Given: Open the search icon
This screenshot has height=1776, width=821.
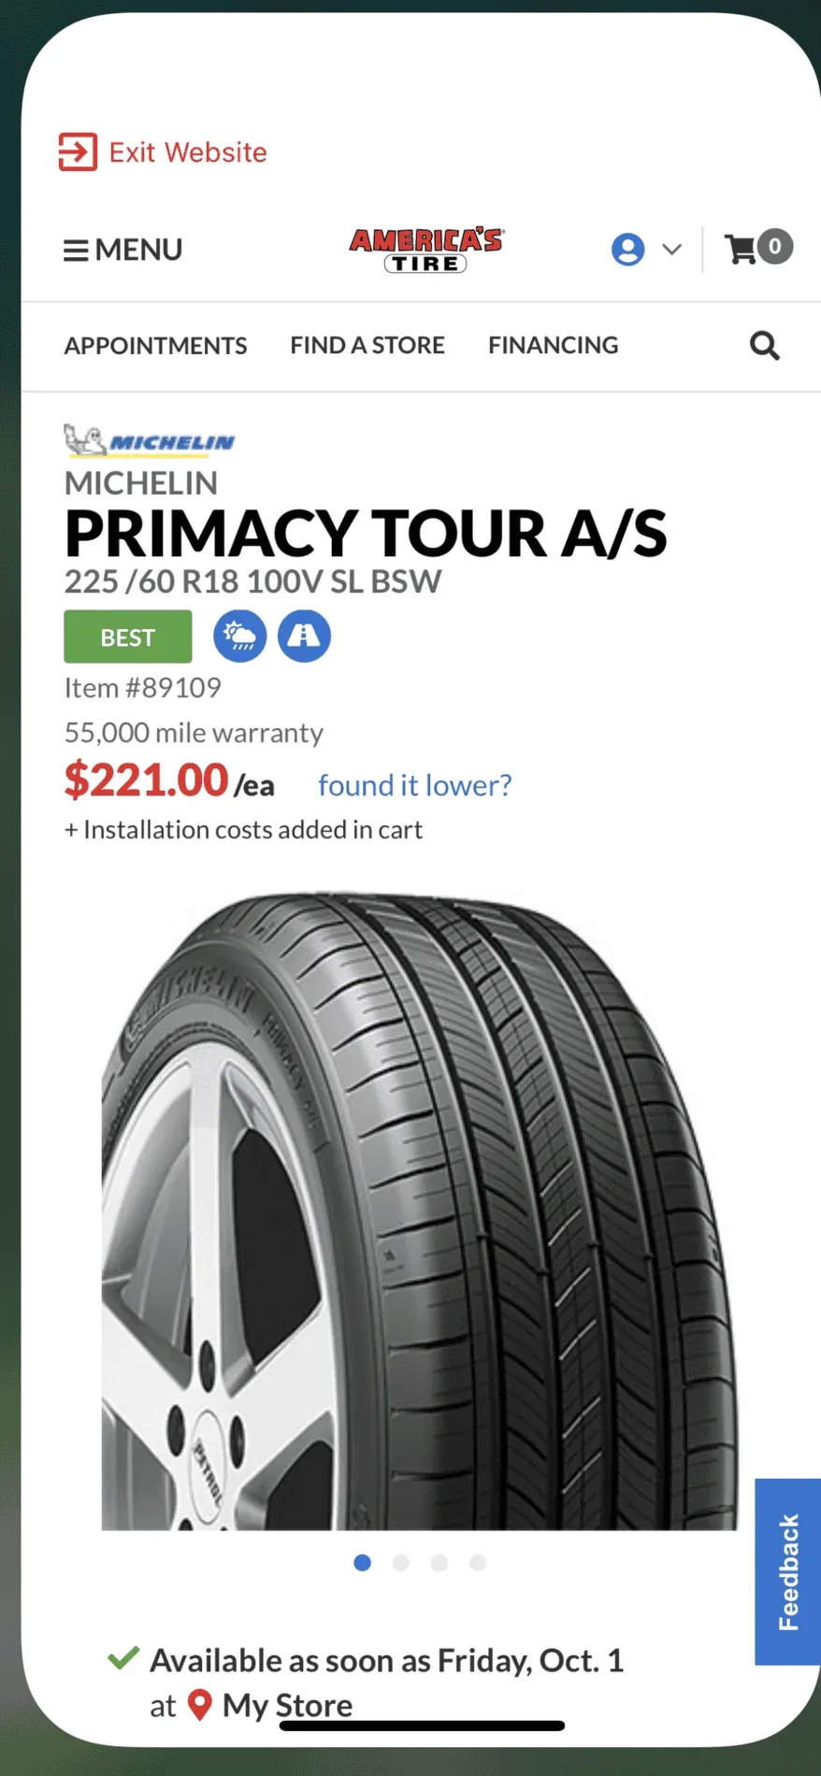Looking at the screenshot, I should [x=764, y=346].
